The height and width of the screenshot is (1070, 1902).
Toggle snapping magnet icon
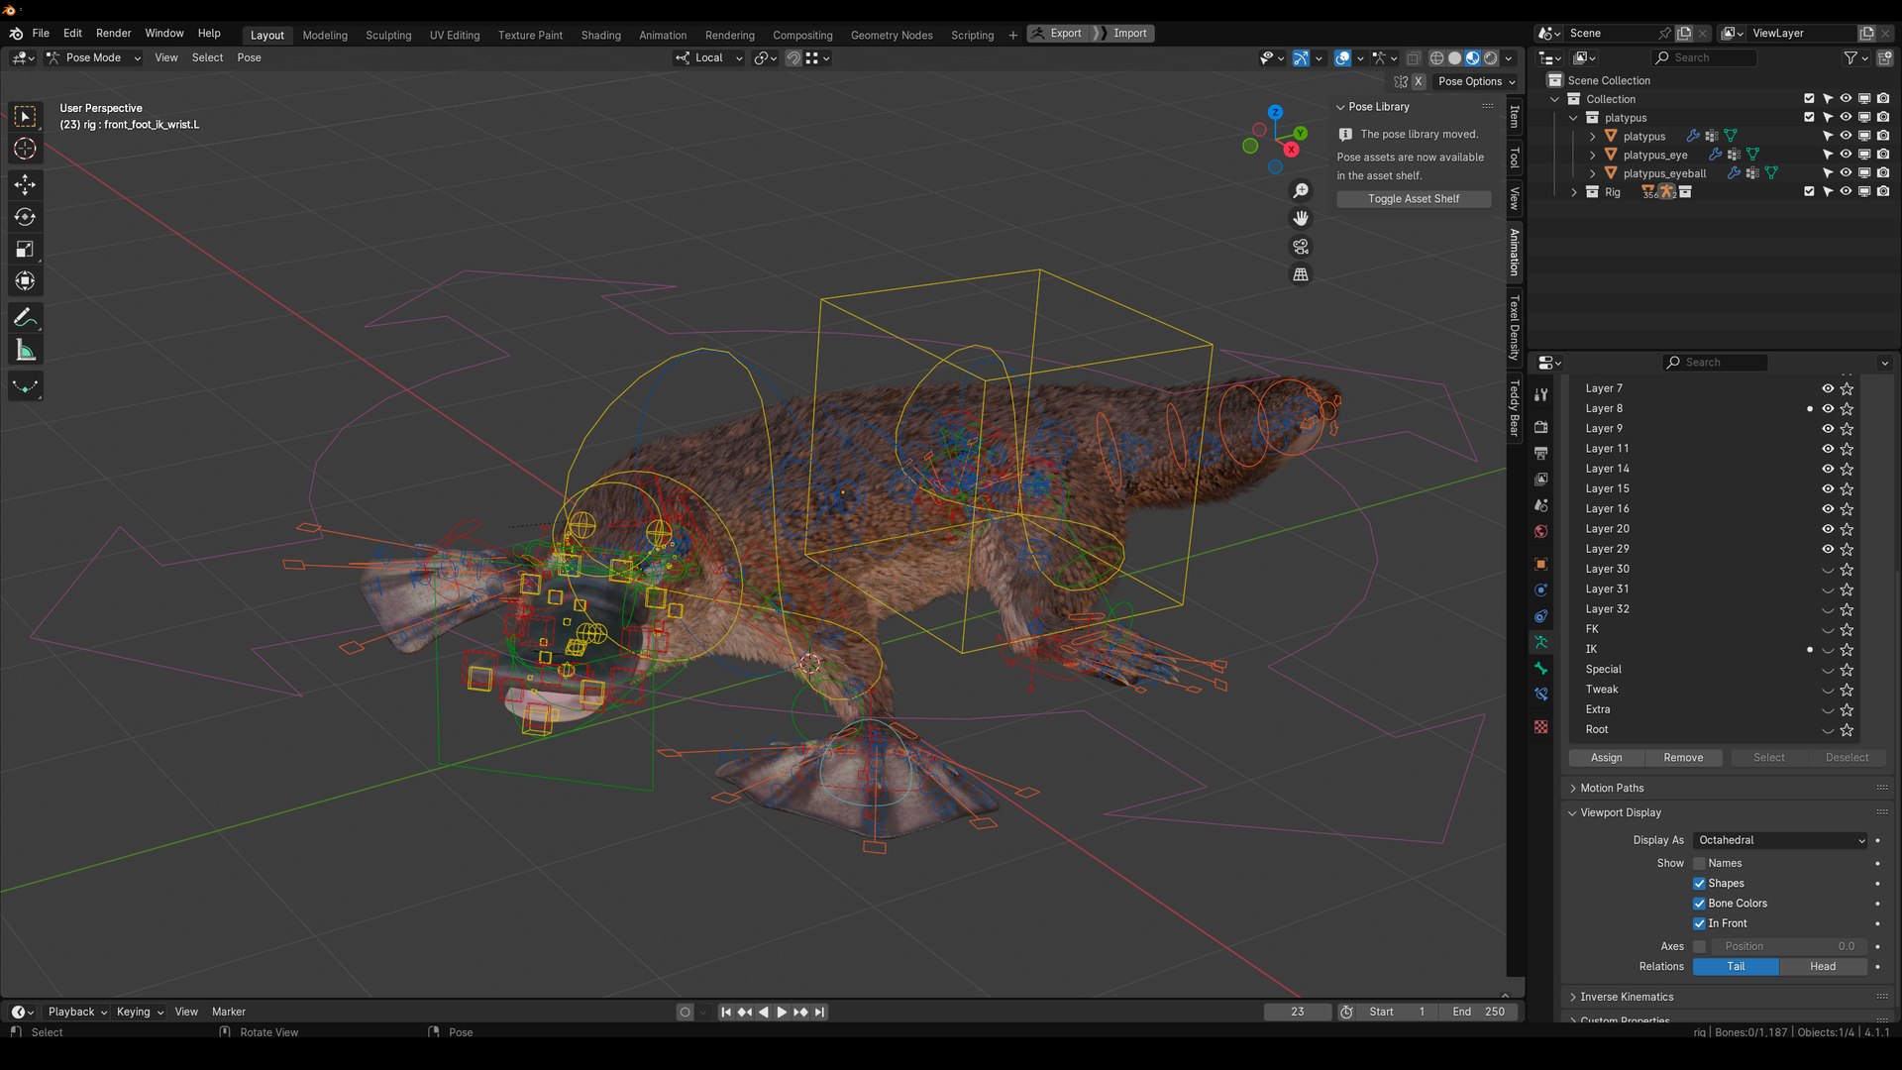[793, 58]
